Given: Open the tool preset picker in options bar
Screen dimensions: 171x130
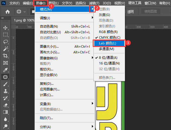Looking at the screenshot, I should (21, 12).
